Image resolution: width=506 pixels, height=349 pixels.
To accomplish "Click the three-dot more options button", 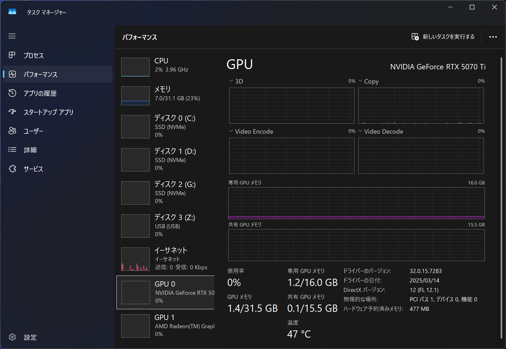I will click(x=493, y=37).
